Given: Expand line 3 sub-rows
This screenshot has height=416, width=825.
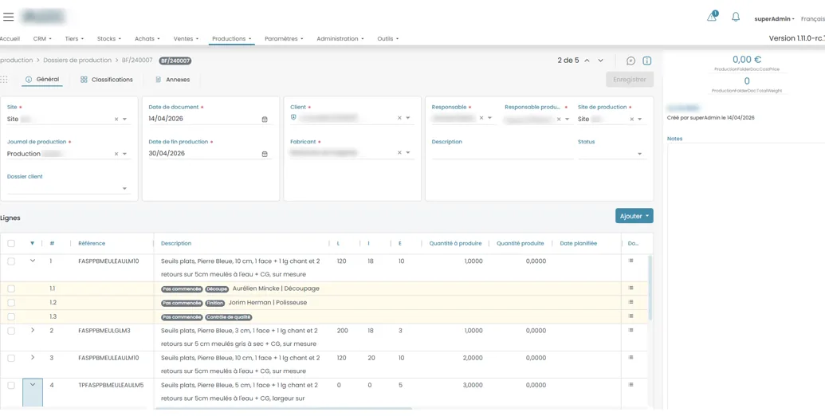Looking at the screenshot, I should click(33, 358).
